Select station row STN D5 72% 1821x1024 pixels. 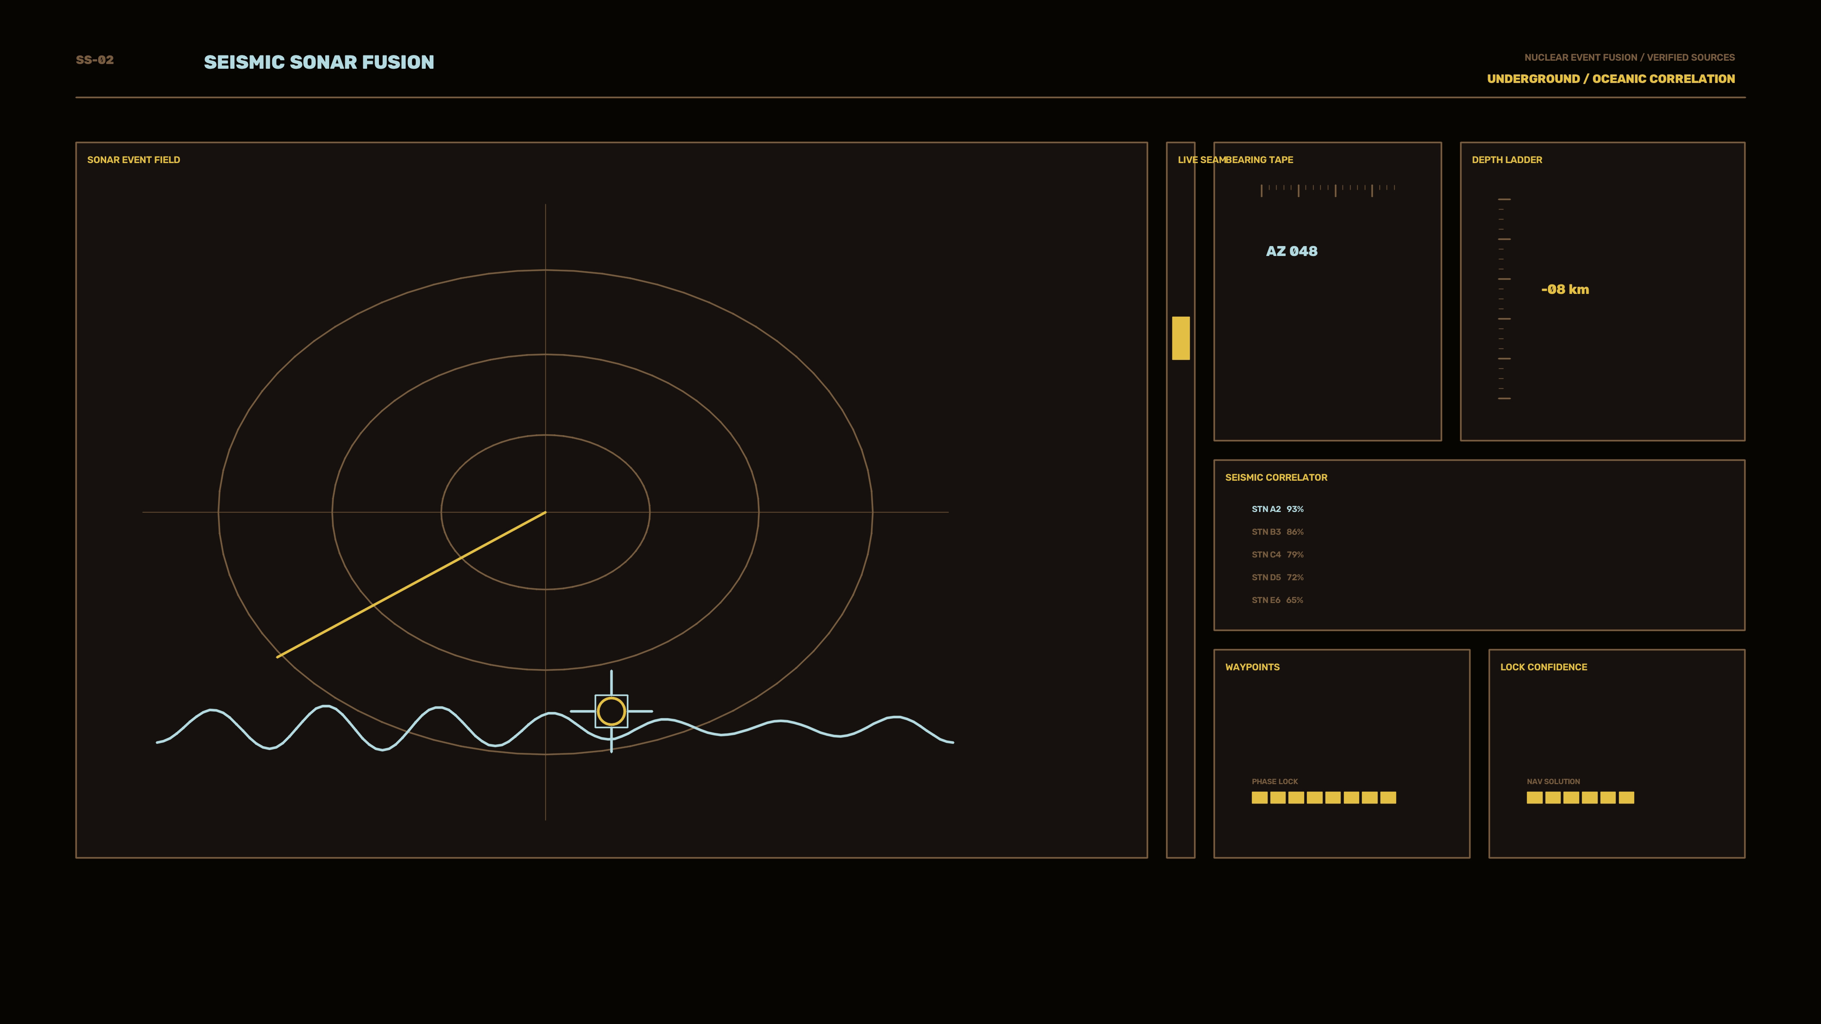(x=1278, y=577)
